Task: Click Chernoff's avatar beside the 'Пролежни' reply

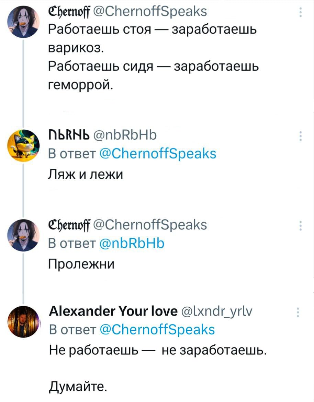Action: [23, 235]
